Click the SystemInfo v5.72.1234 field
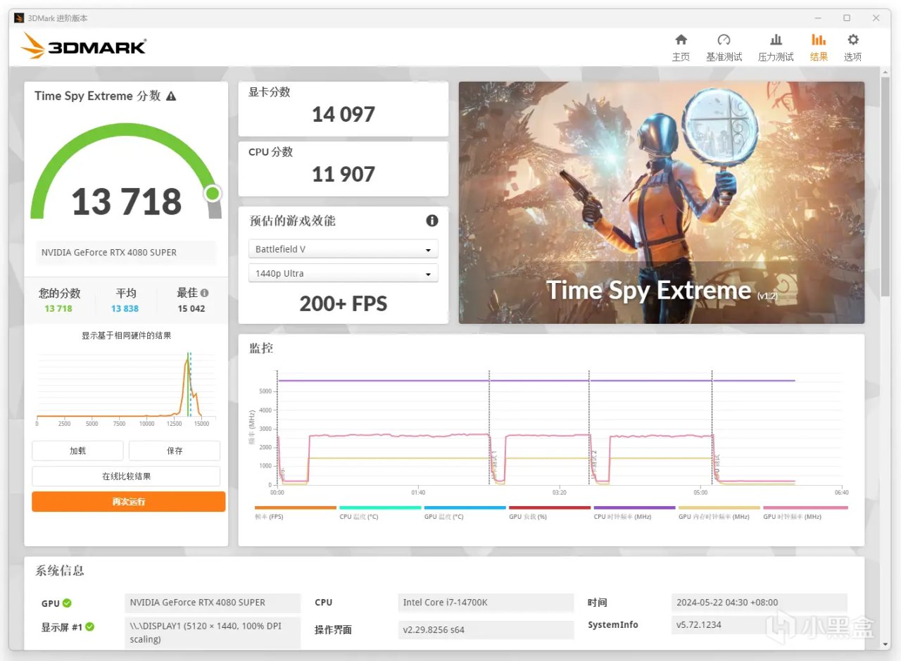 [x=760, y=624]
